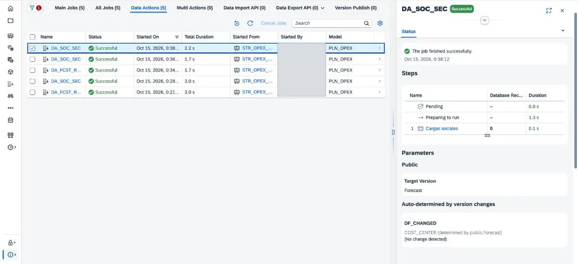The width and height of the screenshot is (578, 264).
Task: Switch to the Multi Actions (0) tab
Action: [195, 8]
